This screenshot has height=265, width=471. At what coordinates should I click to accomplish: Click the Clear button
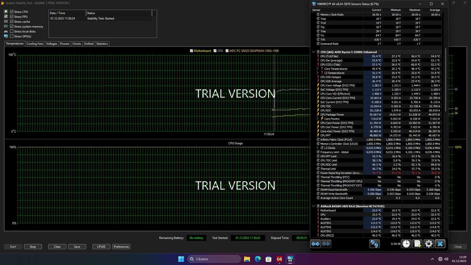57,247
